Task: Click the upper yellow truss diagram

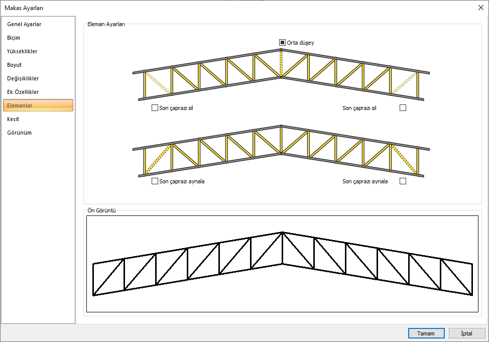Action: point(281,75)
